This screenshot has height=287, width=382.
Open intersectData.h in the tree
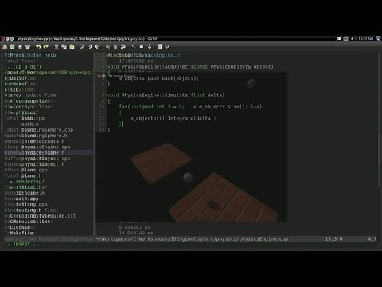(43, 141)
